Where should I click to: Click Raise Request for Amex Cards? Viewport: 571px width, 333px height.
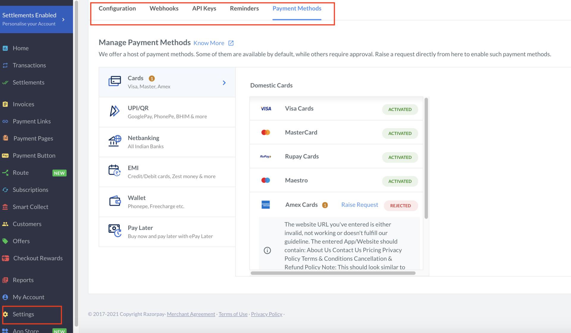coord(360,205)
